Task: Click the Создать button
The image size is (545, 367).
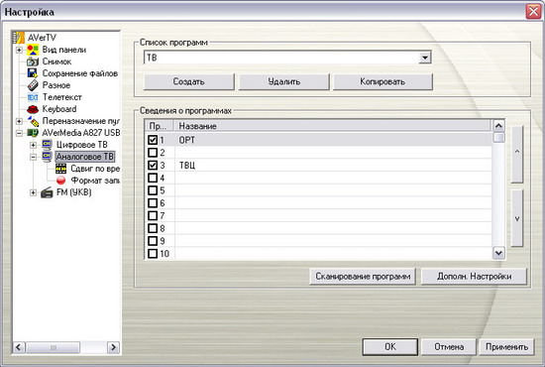Action: pyautogui.click(x=189, y=81)
